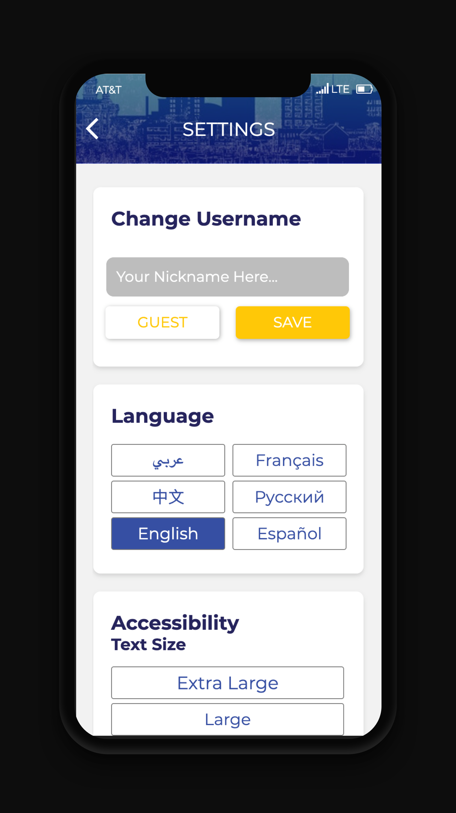Tap the battery icon in status bar
Viewport: 456px width, 813px height.
(364, 89)
